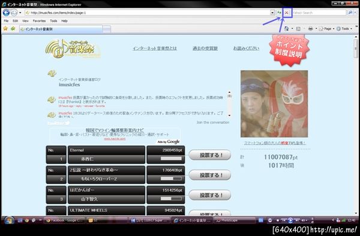This screenshot has height=236, width=360.
Task: Focus the Yahoo! Search box
Action: coord(319,13)
